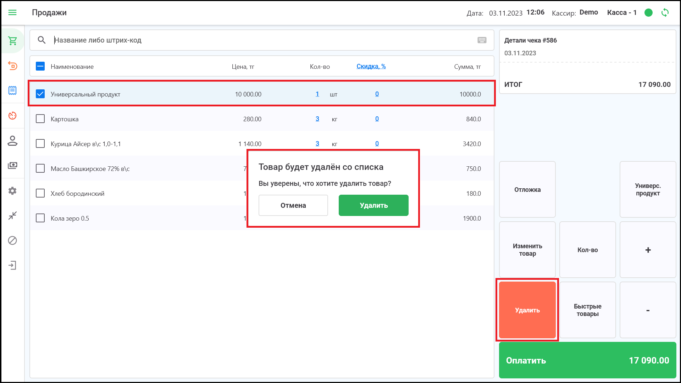681x383 pixels.
Task: Toggle the select-all header checkbox
Action: pos(40,66)
